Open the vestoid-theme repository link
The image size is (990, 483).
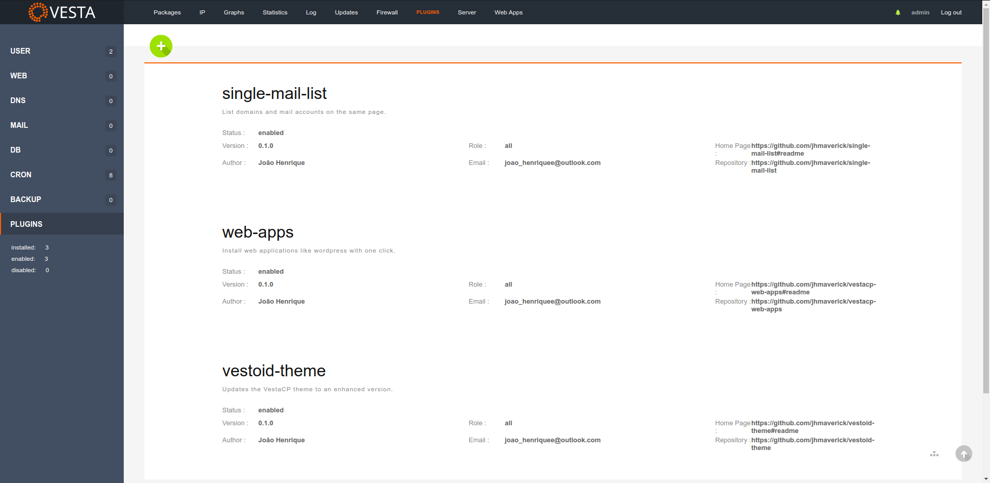pyautogui.click(x=813, y=444)
